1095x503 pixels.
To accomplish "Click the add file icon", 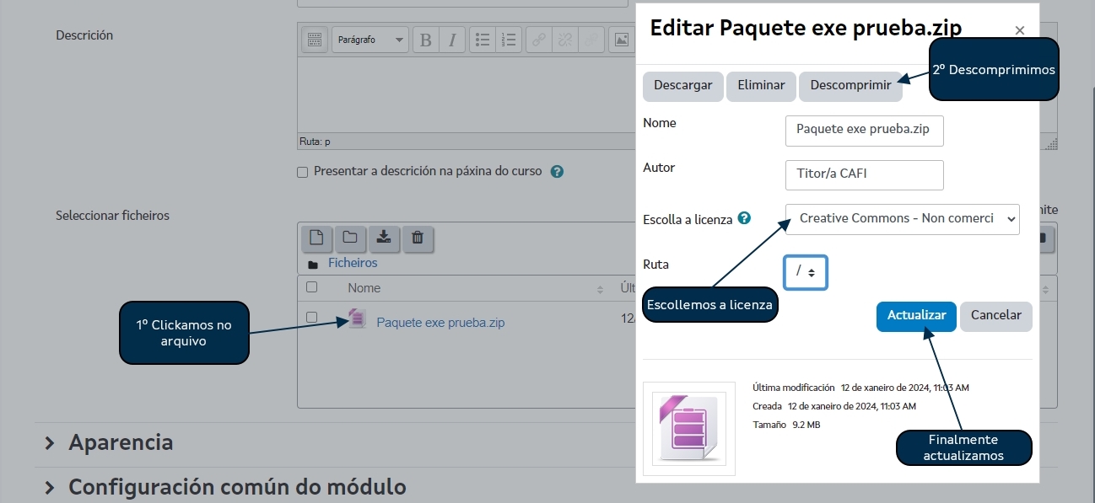I will (316, 238).
